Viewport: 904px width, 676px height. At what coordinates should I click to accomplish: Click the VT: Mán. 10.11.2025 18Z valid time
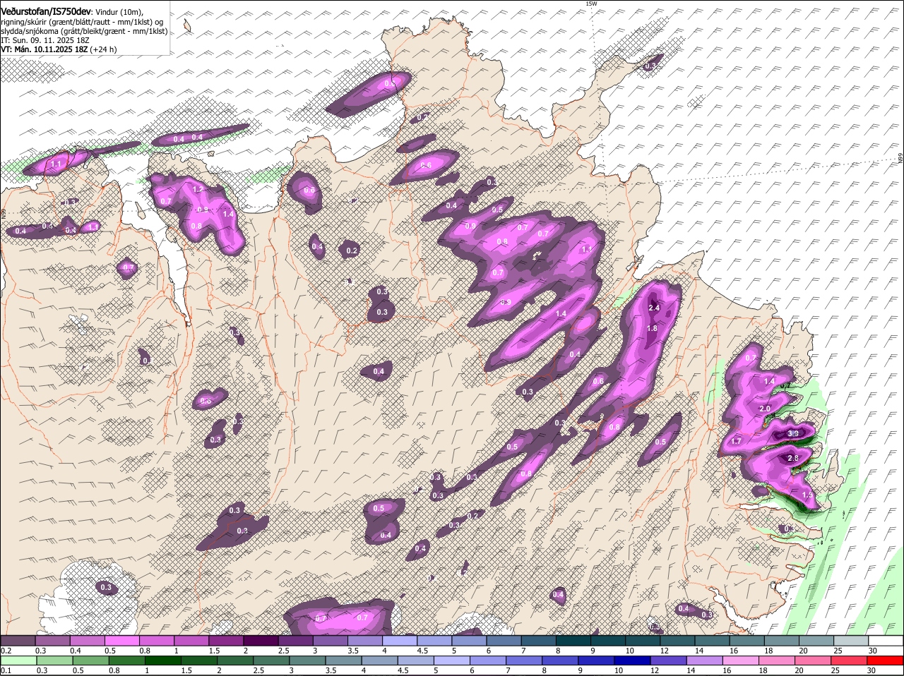click(44, 50)
